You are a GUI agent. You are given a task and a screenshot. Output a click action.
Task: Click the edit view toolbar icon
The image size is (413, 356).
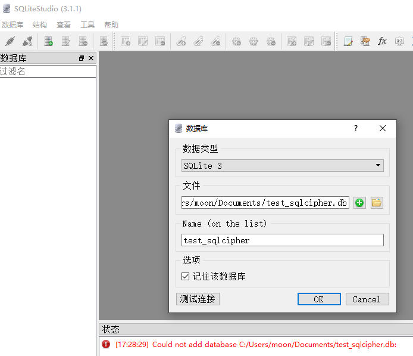(x=309, y=41)
